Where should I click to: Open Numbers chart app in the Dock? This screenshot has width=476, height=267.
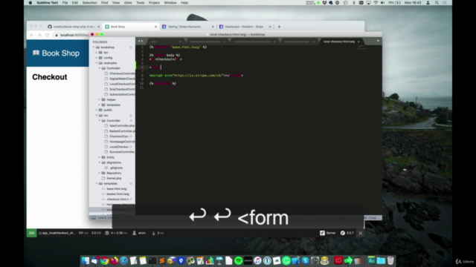(x=210, y=260)
